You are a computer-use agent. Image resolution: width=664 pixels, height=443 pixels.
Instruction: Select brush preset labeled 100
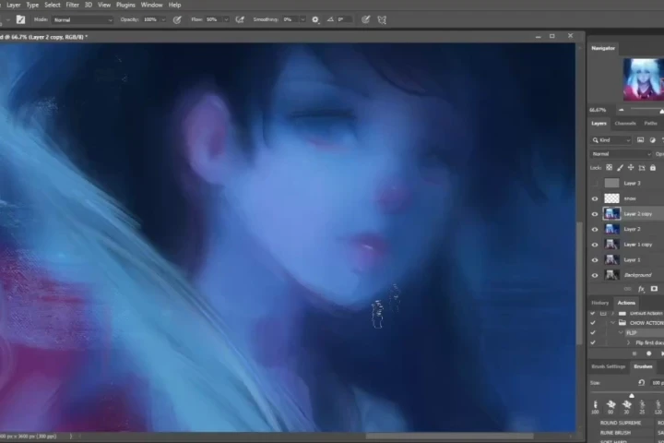pos(595,407)
